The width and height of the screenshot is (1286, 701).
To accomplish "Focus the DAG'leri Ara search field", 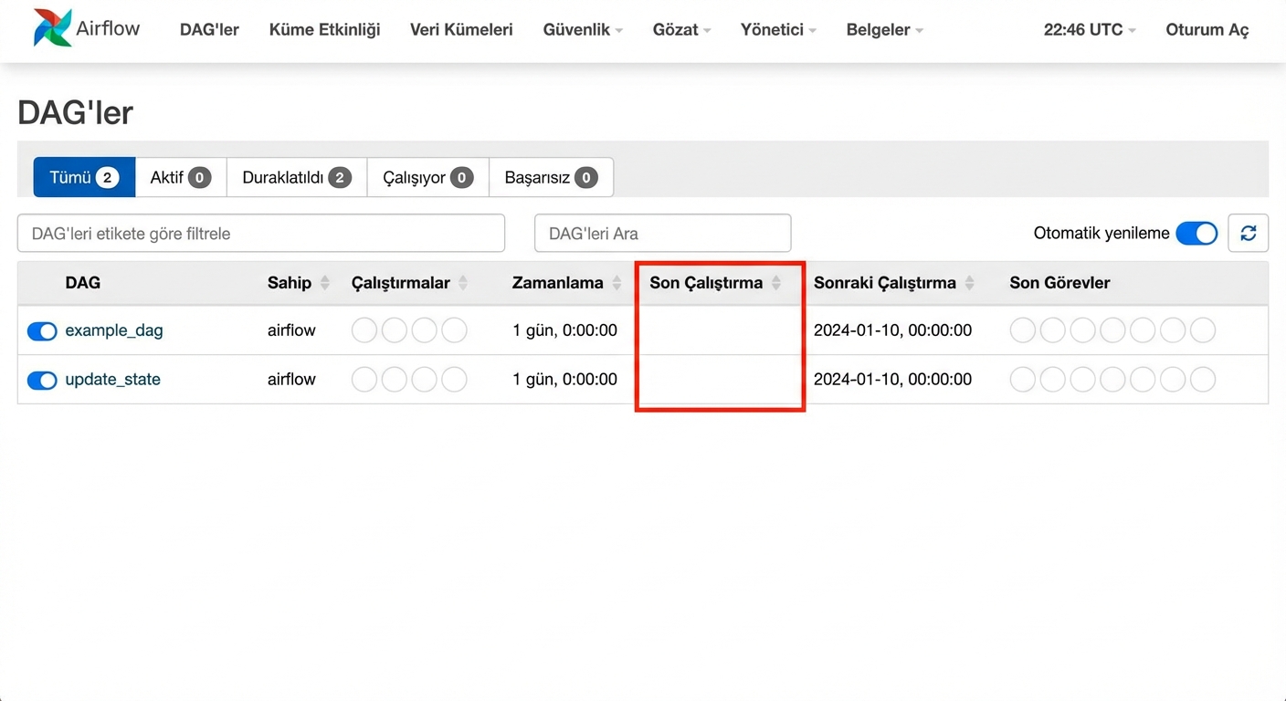I will (662, 234).
